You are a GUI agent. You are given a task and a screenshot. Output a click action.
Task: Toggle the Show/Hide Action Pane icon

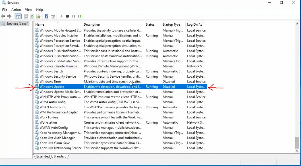coord(53,16)
